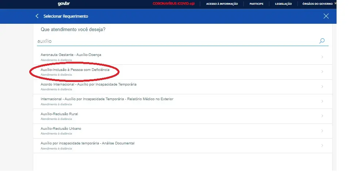Choose Auxílio-Inclusão à Pessoa com Deficiência
Image resolution: width=349 pixels, height=189 pixels.
(x=75, y=70)
